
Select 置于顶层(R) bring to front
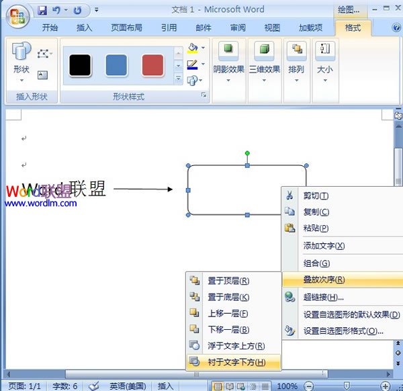point(234,281)
